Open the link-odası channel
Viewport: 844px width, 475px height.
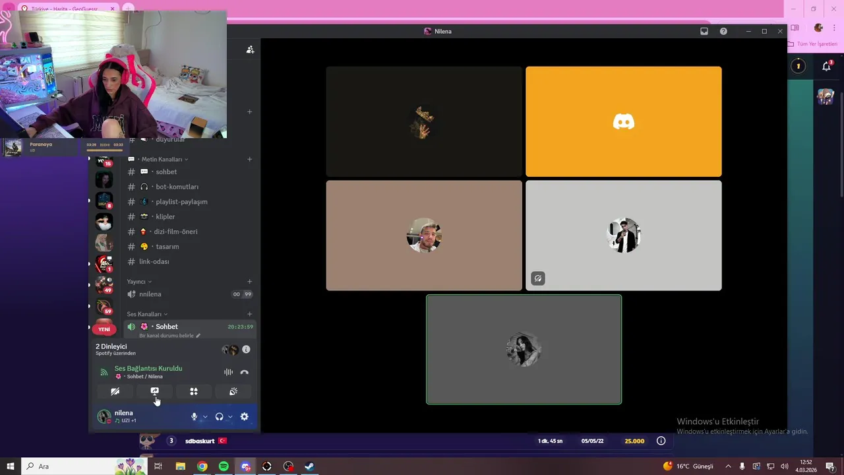[x=190, y=261]
